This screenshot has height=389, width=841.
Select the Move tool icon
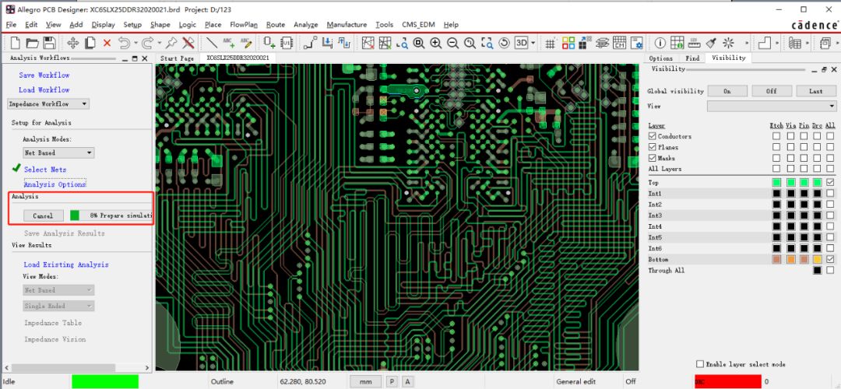click(x=73, y=43)
